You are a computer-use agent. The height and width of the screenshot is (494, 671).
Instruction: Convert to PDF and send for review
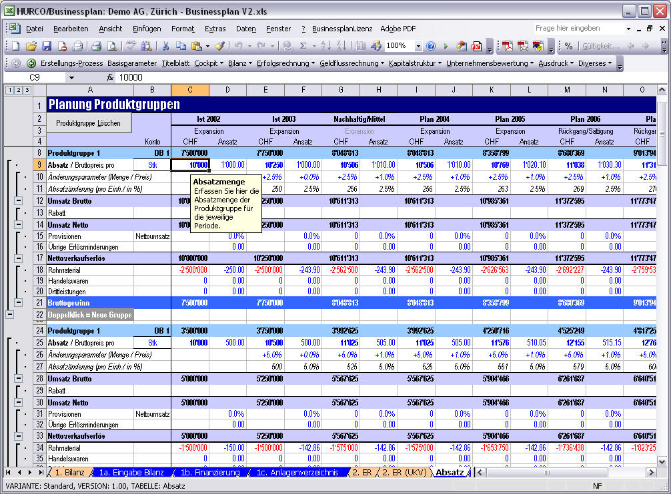tap(538, 46)
